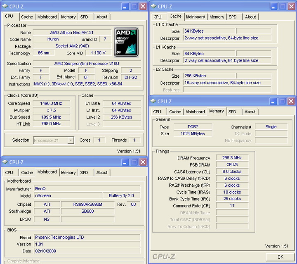The width and height of the screenshot is (297, 264).
Task: Close the Memory tab window
Action: click(x=291, y=101)
